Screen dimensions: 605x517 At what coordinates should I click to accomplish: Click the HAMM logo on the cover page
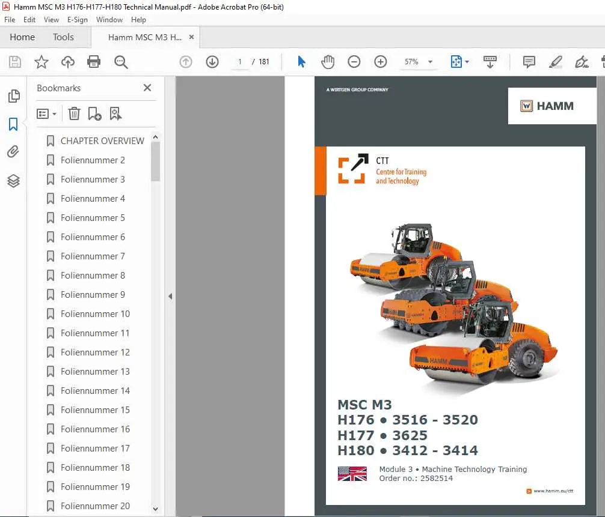pyautogui.click(x=547, y=106)
